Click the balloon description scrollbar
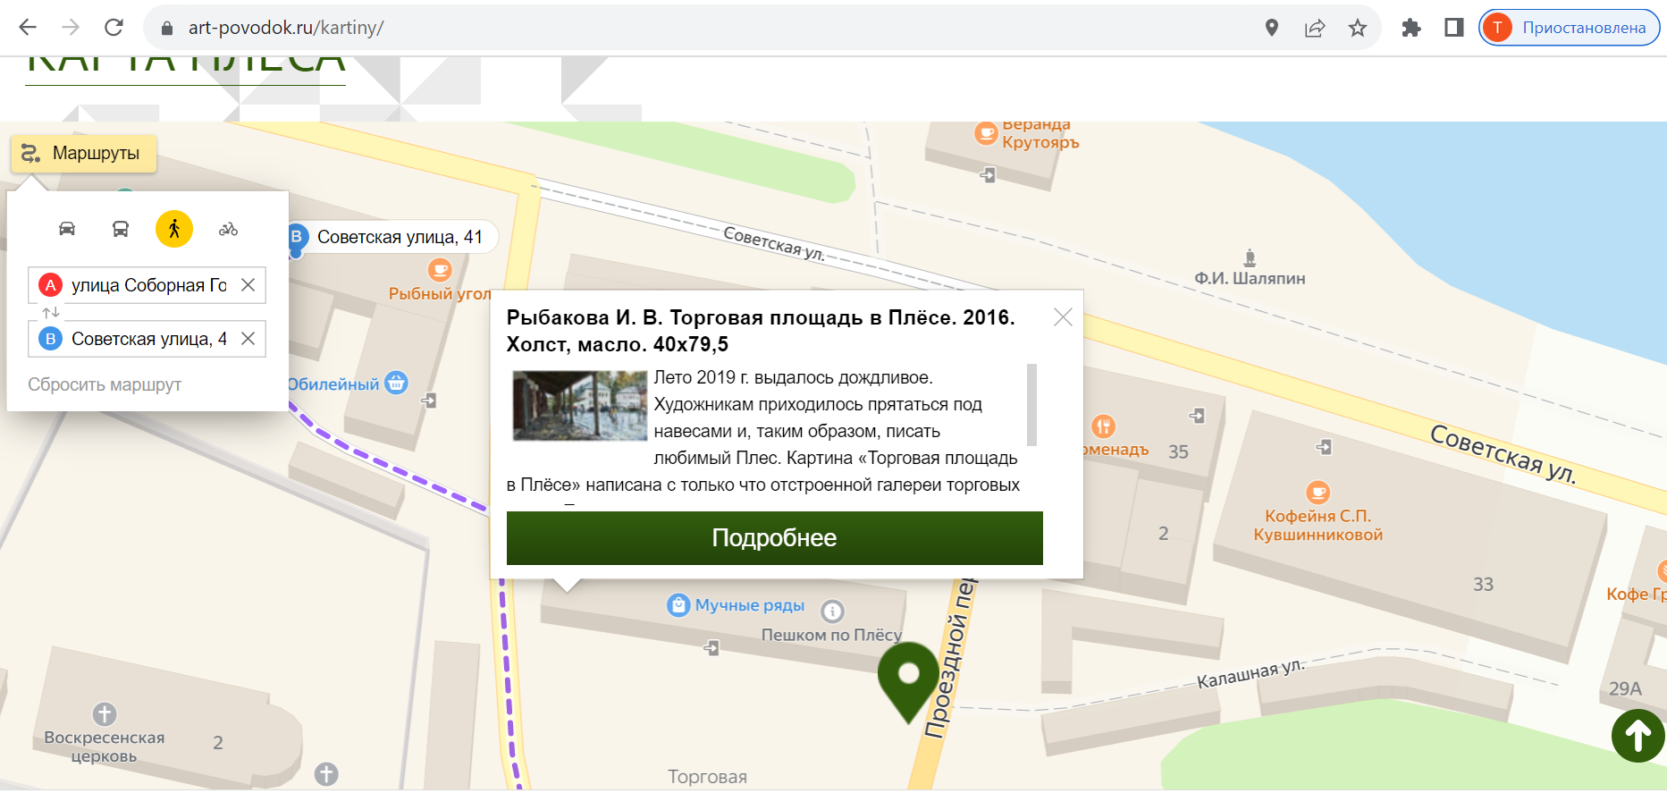1667x793 pixels. pyautogui.click(x=1032, y=404)
